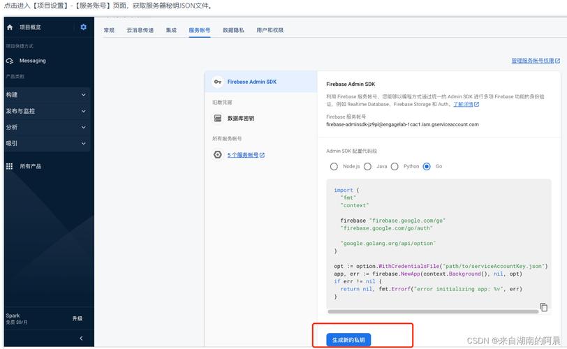The width and height of the screenshot is (567, 349).
Task: Click the Messaging cloud icon
Action: pyautogui.click(x=10, y=61)
